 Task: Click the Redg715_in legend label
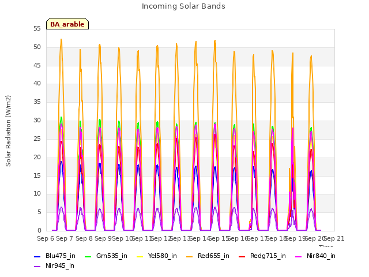click(x=268, y=256)
